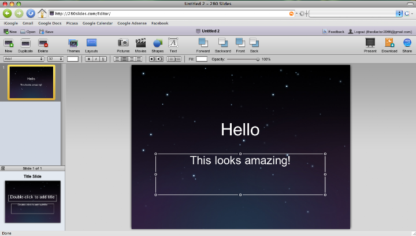The height and width of the screenshot is (236, 416).
Task: Open Google Calendar bookmark
Action: [x=98, y=23]
